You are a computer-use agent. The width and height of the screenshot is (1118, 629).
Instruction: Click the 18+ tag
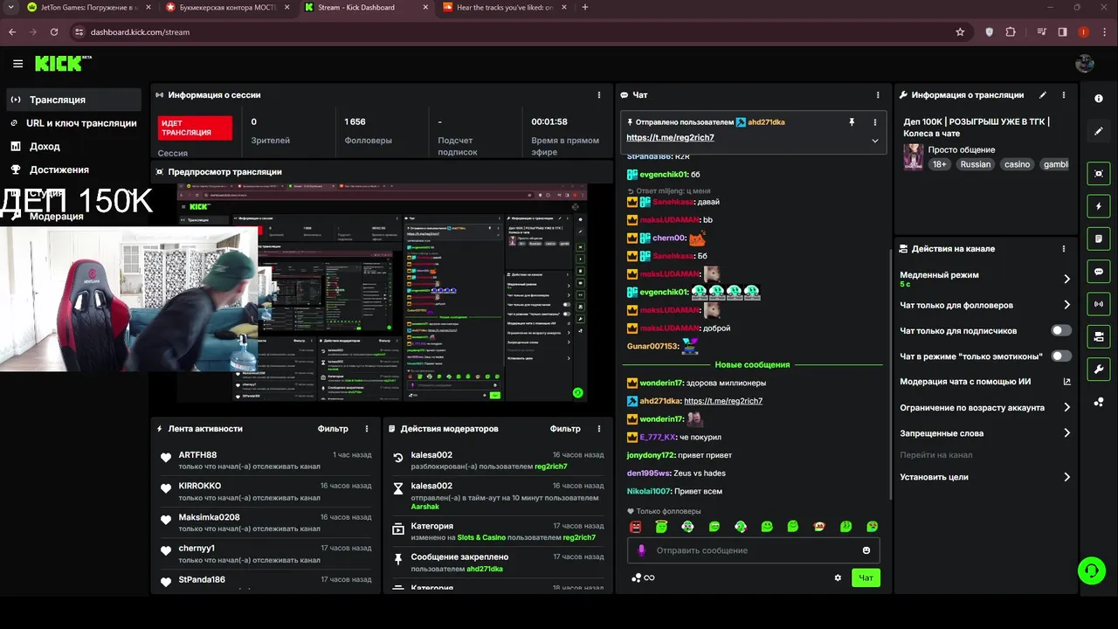pyautogui.click(x=939, y=164)
